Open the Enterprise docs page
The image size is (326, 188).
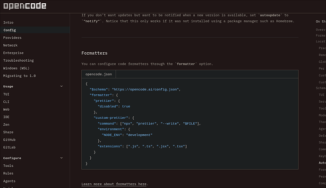tap(13, 53)
